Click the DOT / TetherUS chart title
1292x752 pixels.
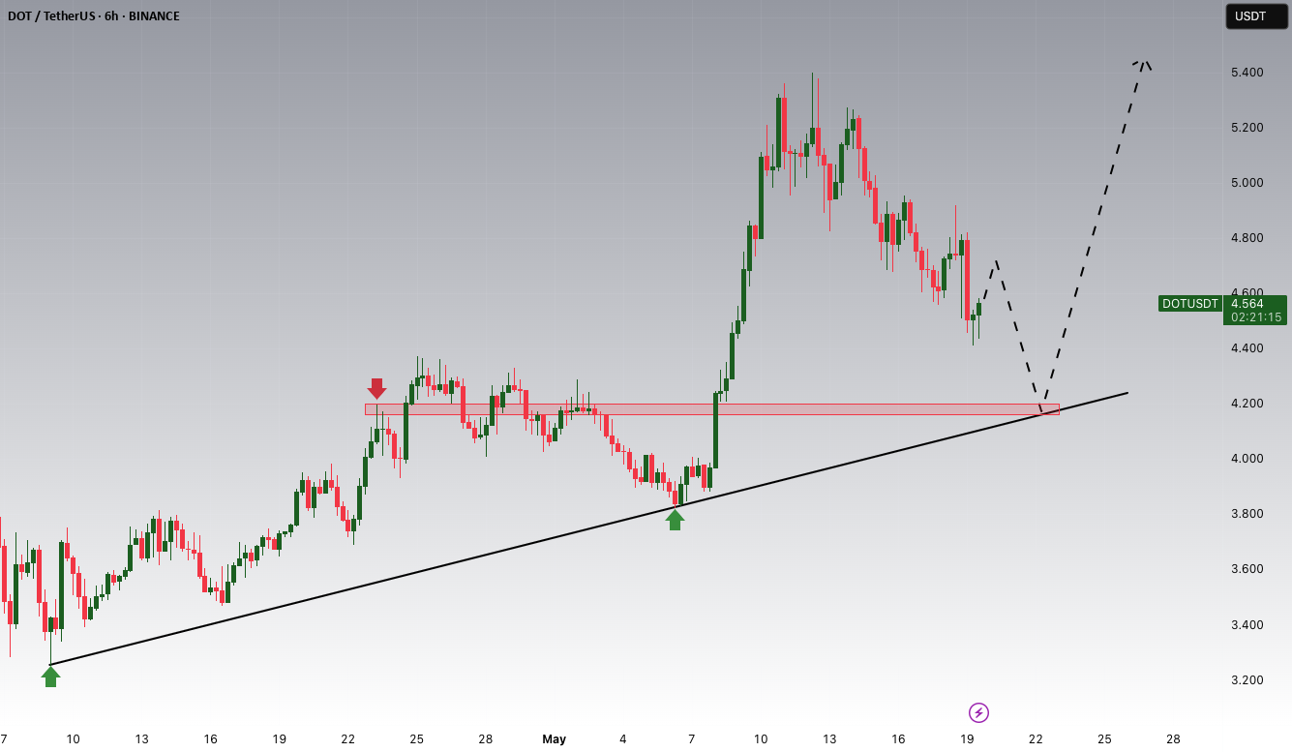click(94, 16)
